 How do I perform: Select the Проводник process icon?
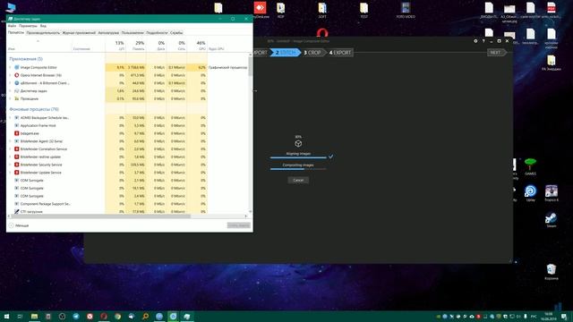click(x=16, y=98)
